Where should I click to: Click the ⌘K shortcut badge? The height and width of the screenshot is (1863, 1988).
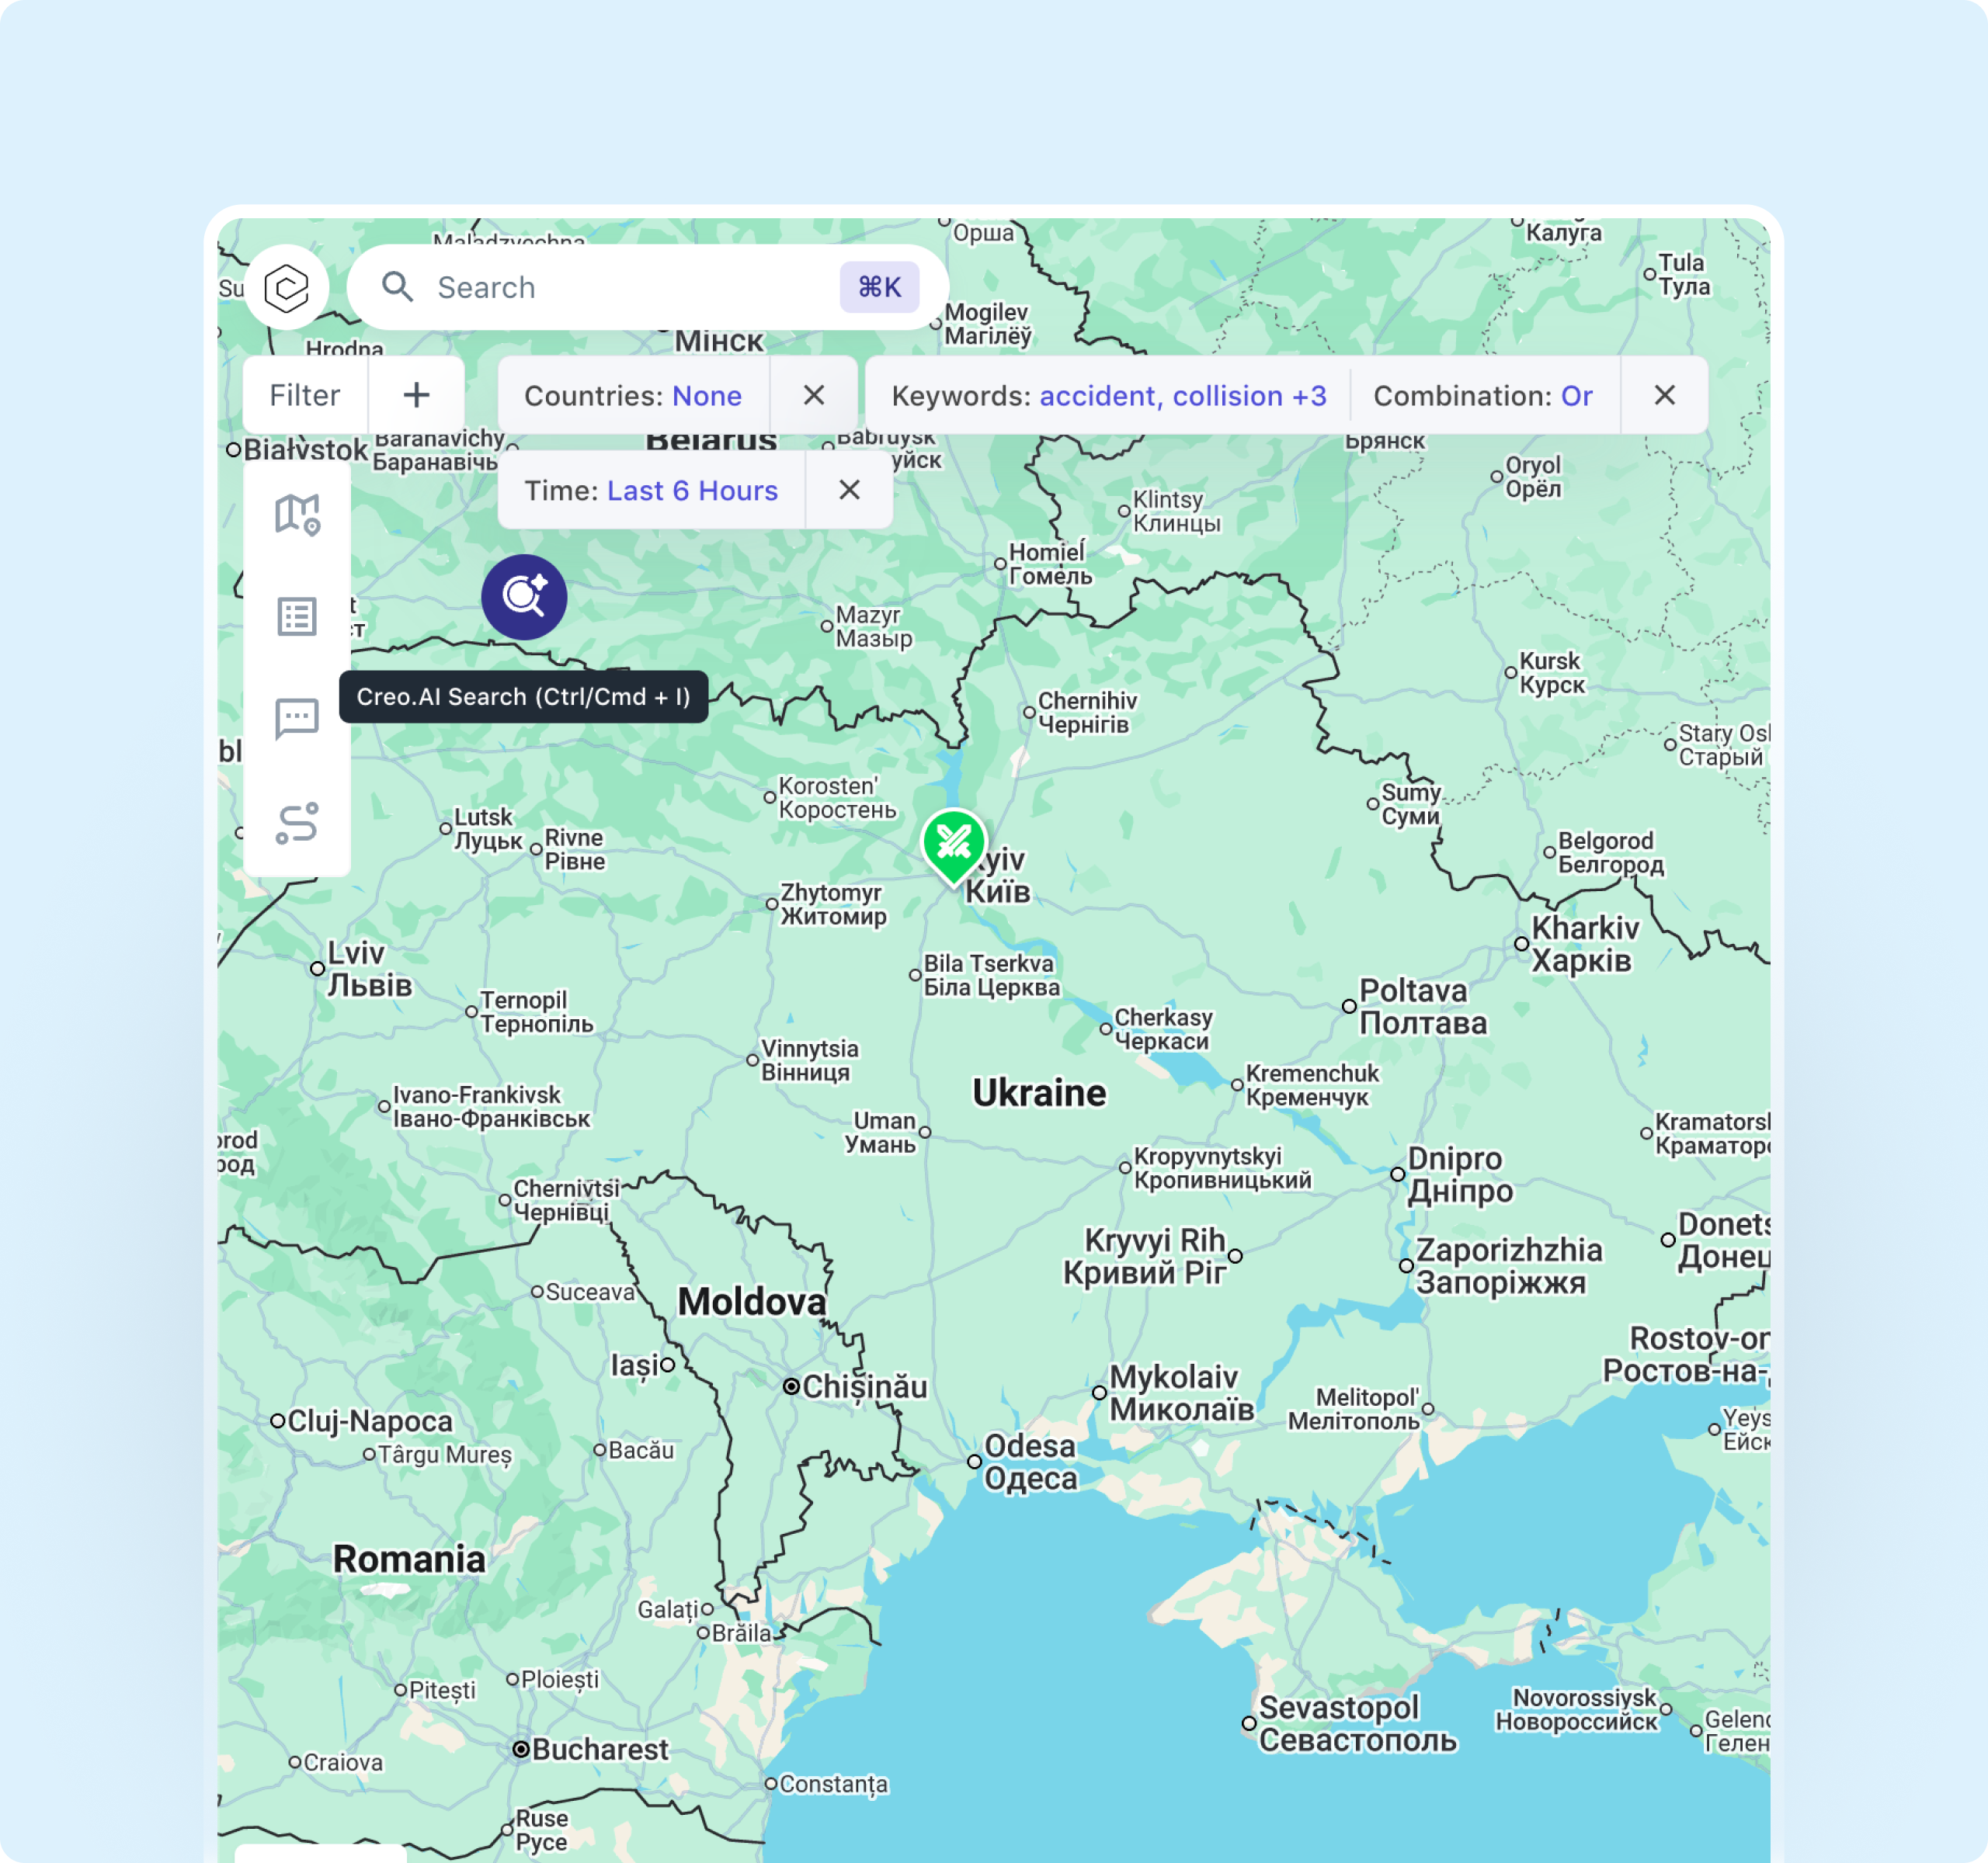point(879,288)
